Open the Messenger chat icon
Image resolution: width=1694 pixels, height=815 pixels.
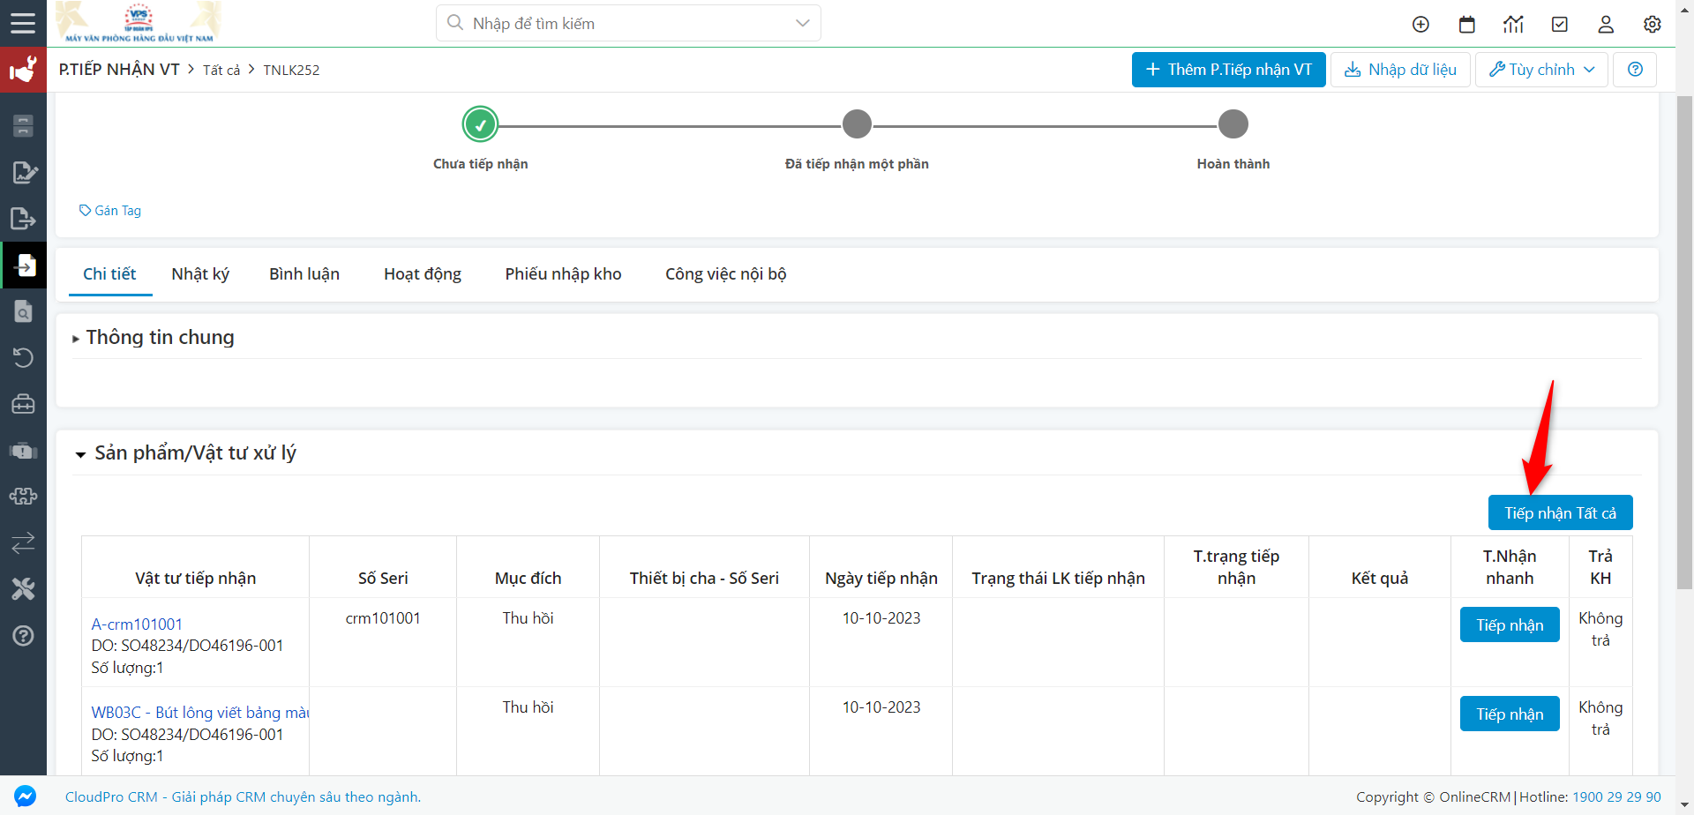coord(25,796)
